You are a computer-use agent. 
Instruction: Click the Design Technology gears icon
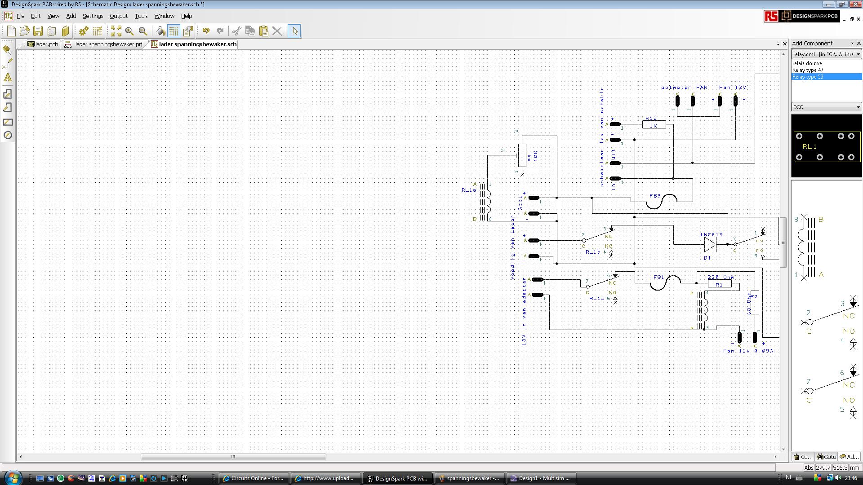coord(84,31)
